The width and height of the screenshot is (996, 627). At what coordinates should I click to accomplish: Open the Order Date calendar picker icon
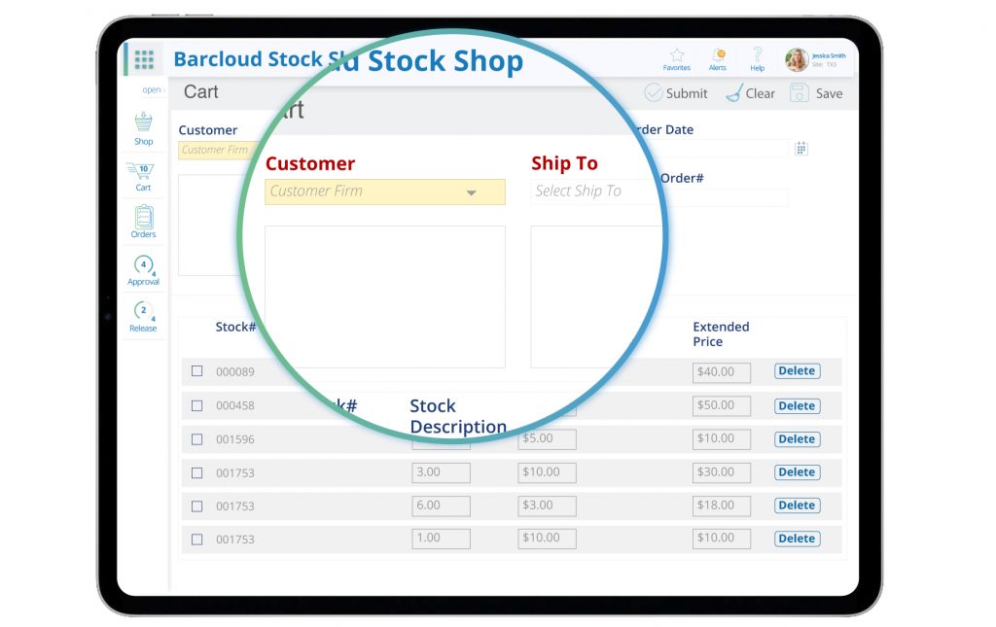(801, 149)
